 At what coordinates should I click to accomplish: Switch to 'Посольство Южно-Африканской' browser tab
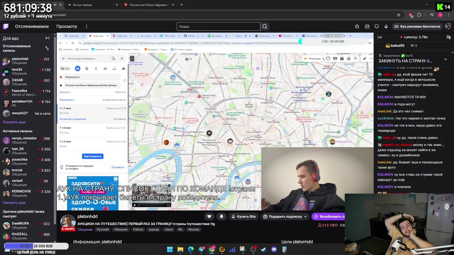coord(149,5)
